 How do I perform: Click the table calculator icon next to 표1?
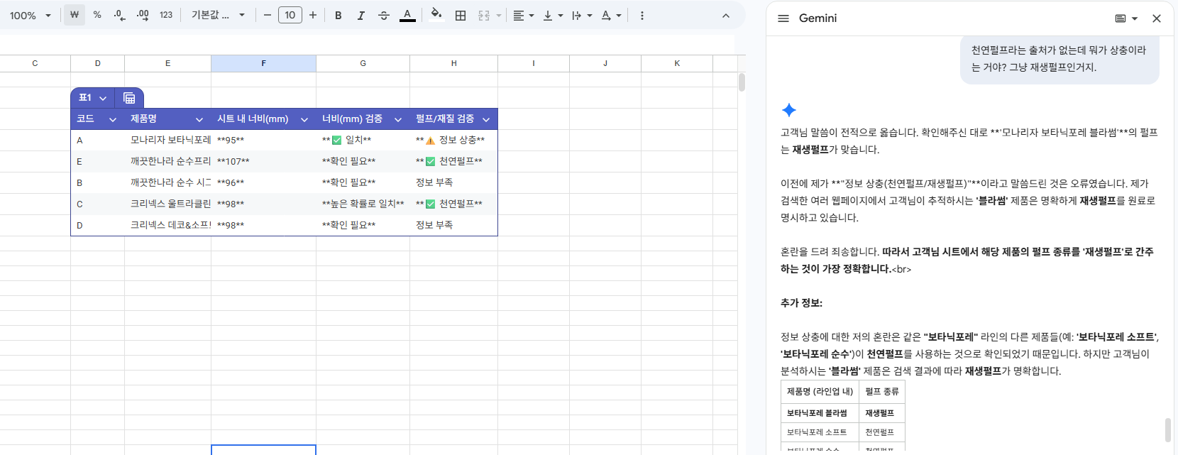click(x=129, y=98)
